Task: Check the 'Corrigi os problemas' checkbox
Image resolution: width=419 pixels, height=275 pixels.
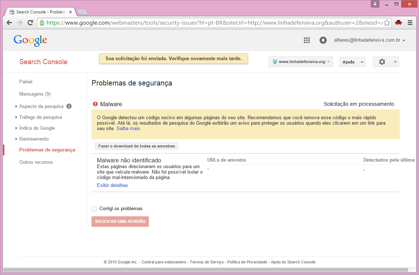Action: 94,209
